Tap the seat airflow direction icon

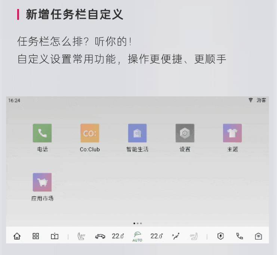pos(176,236)
